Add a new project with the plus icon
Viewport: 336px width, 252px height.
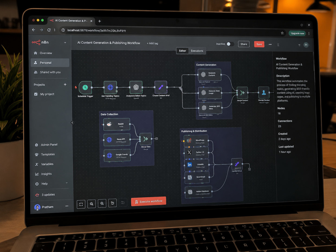(x=65, y=84)
